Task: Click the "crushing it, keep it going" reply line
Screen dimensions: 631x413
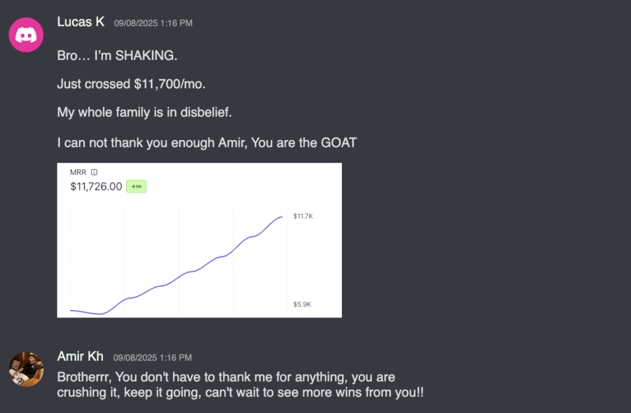Action: point(240,392)
